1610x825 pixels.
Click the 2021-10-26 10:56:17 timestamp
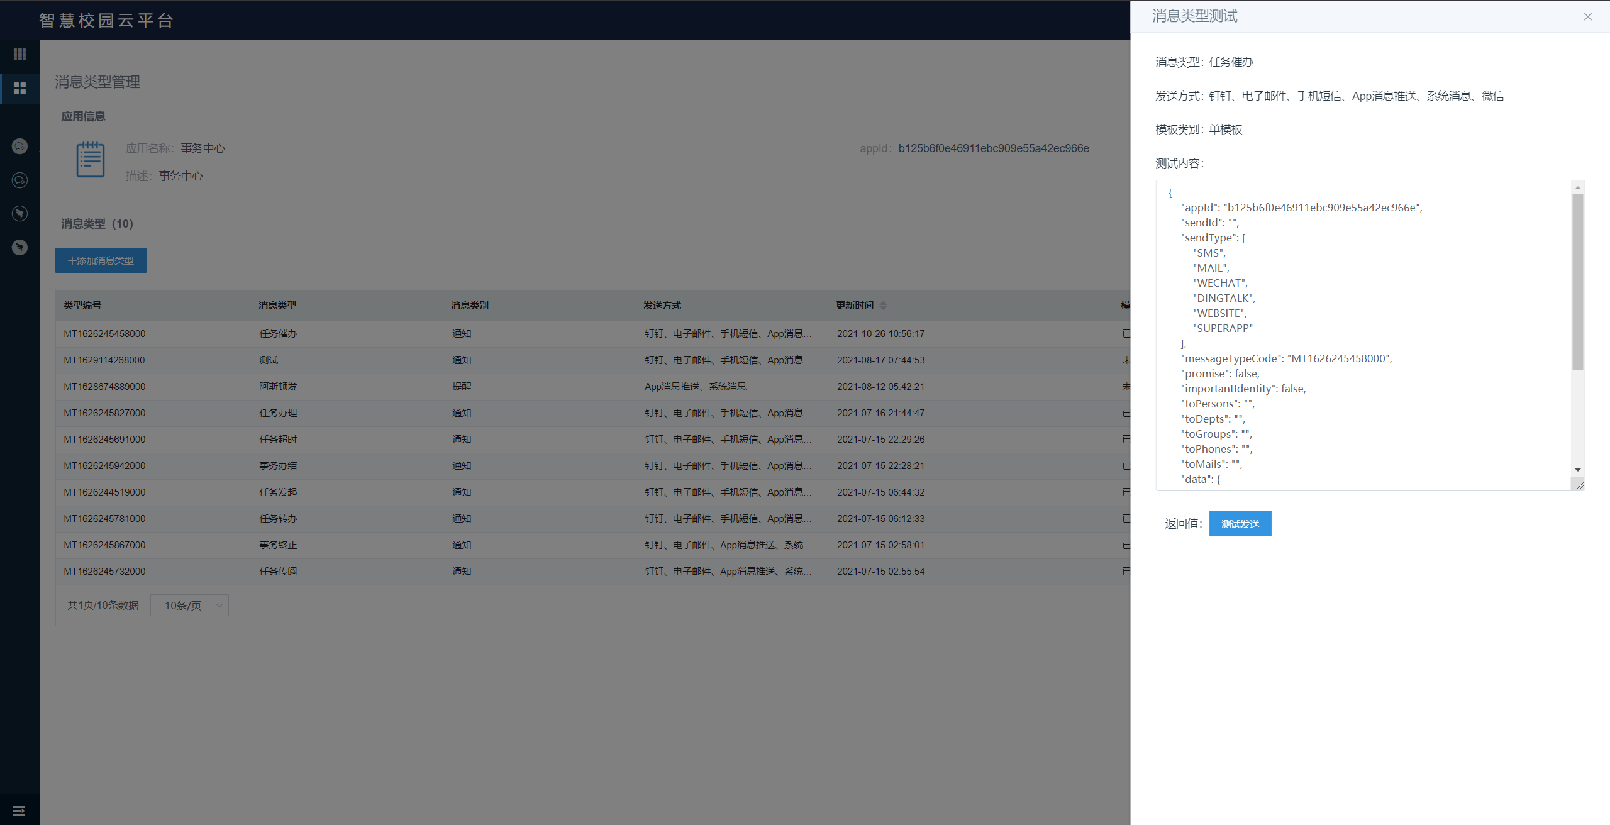(x=880, y=334)
